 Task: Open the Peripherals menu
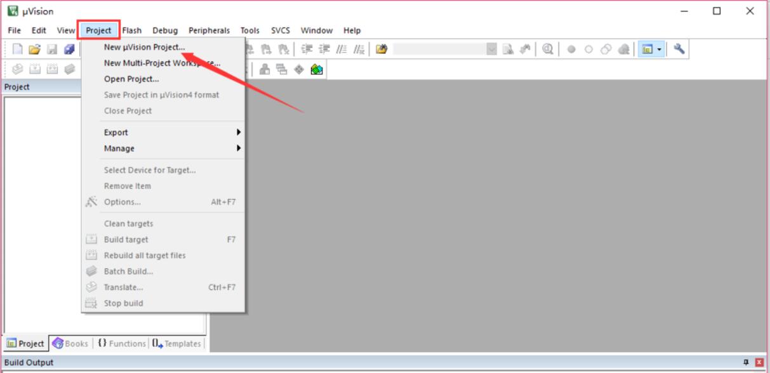(x=209, y=30)
